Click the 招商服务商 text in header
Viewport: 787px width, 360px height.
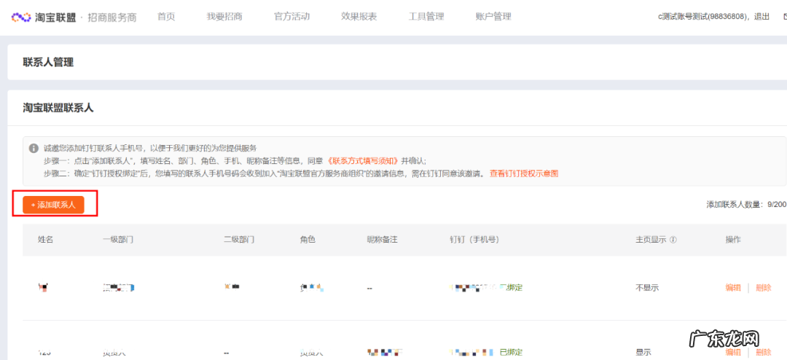[113, 17]
